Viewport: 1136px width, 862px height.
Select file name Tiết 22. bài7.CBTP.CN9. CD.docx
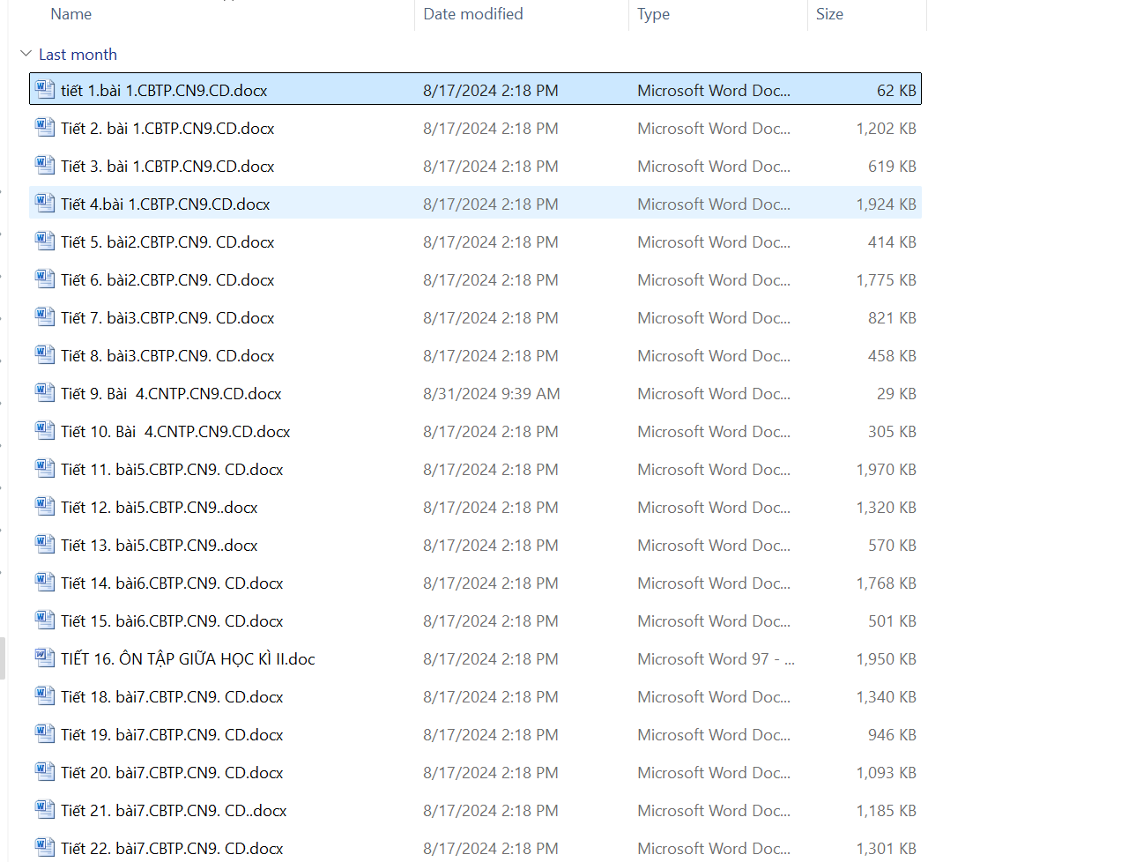(x=172, y=849)
